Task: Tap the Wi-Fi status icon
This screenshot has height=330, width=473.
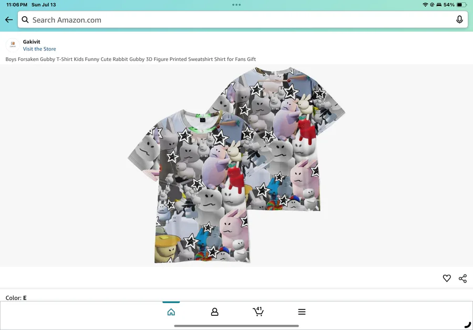Action: point(425,5)
